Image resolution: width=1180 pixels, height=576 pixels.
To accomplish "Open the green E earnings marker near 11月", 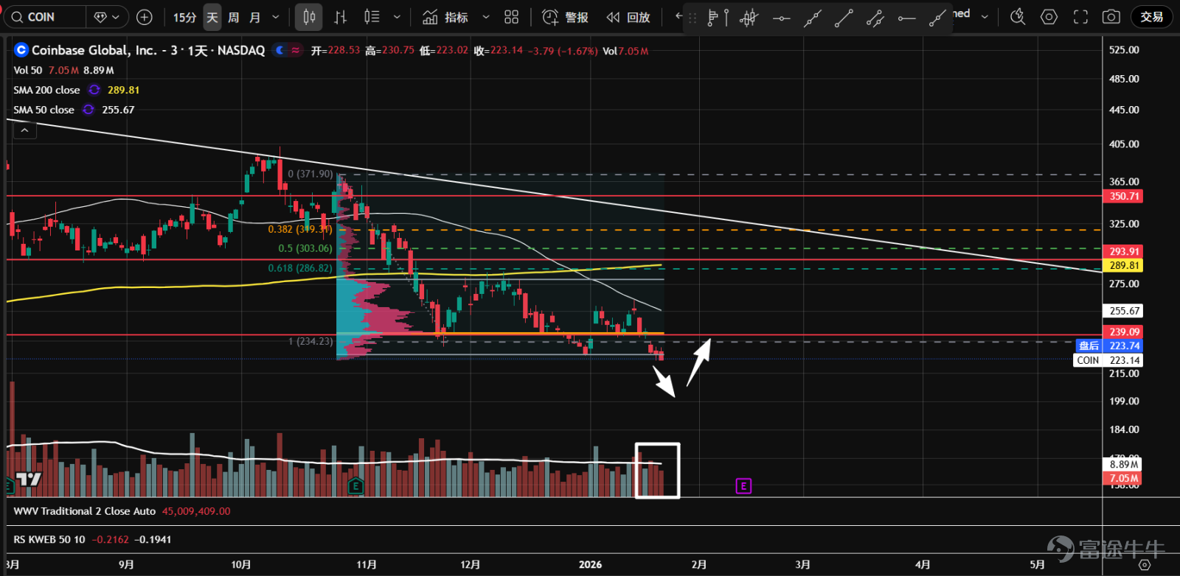I will 355,486.
